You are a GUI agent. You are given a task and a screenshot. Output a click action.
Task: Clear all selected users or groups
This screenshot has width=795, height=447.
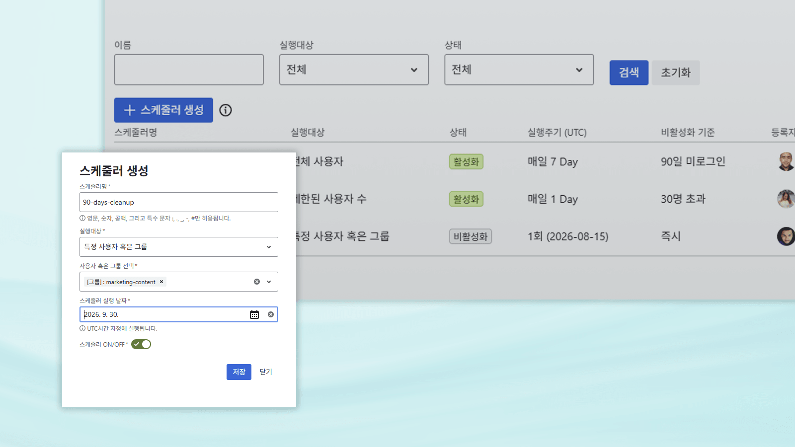tap(257, 282)
